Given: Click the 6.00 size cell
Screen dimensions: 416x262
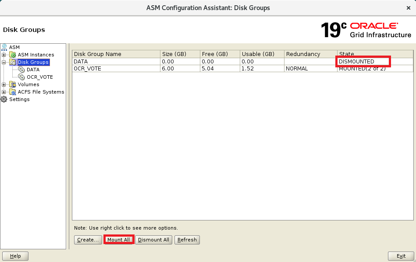Looking at the screenshot, I should coord(180,69).
